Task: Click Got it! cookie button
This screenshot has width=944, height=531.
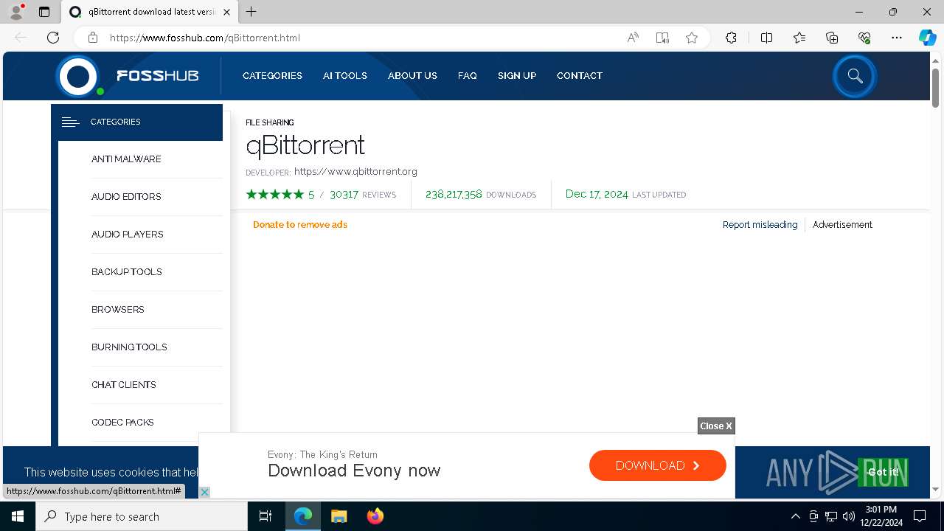Action: 883,472
